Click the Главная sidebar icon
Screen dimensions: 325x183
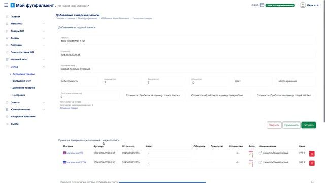coord(7,17)
